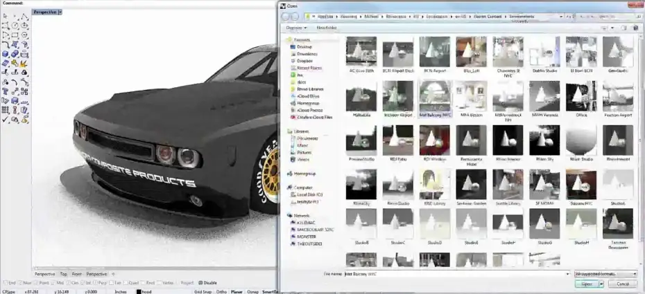
Task: Switch to the Top viewport tab
Action: pyautogui.click(x=63, y=275)
